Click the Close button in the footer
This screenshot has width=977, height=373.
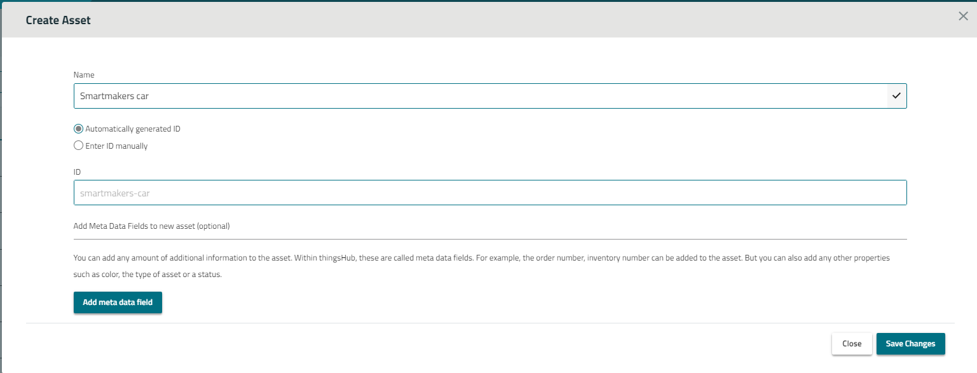[852, 344]
